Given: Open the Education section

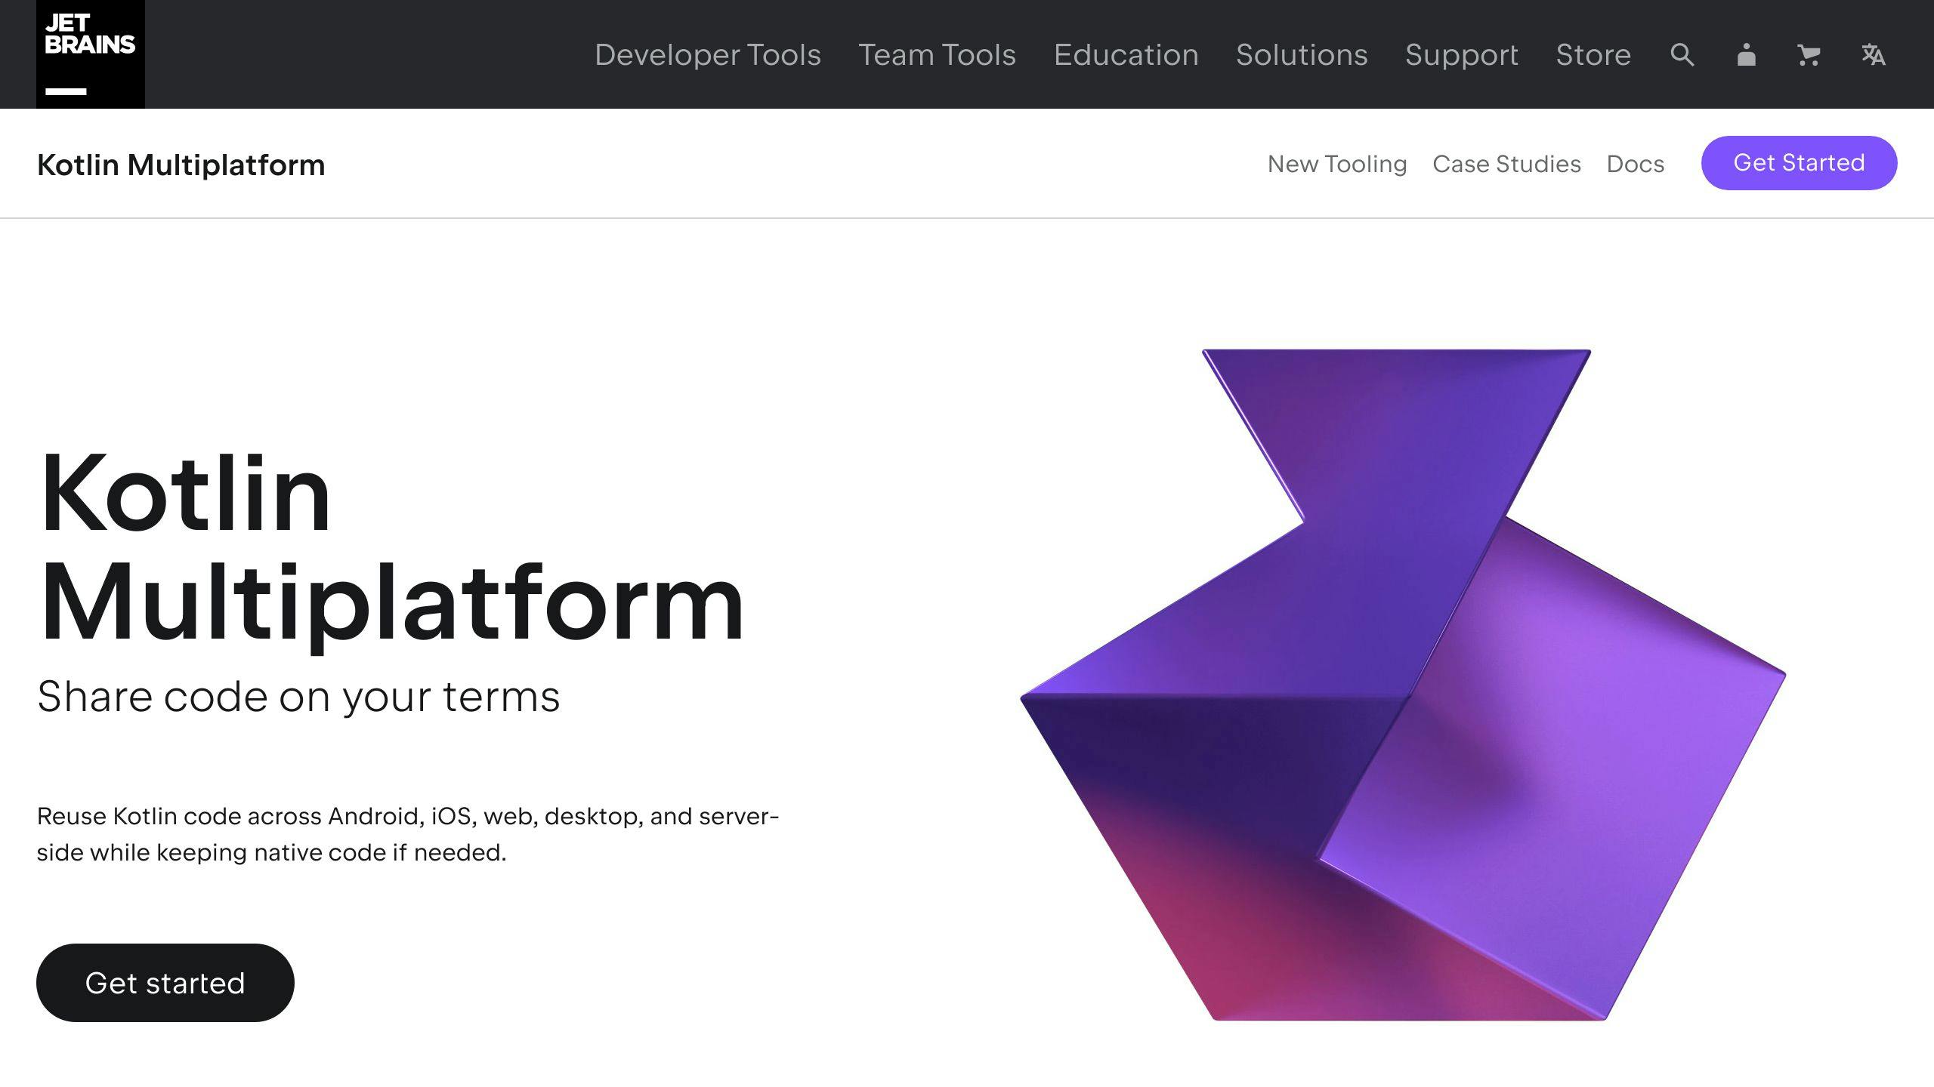Looking at the screenshot, I should (1126, 54).
